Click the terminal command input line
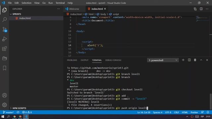The image size is (212, 119). pos(107,108)
